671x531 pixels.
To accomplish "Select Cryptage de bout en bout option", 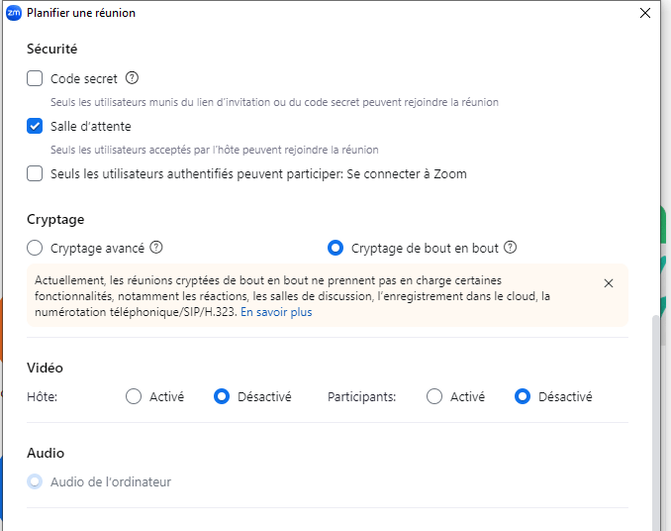I will point(335,248).
